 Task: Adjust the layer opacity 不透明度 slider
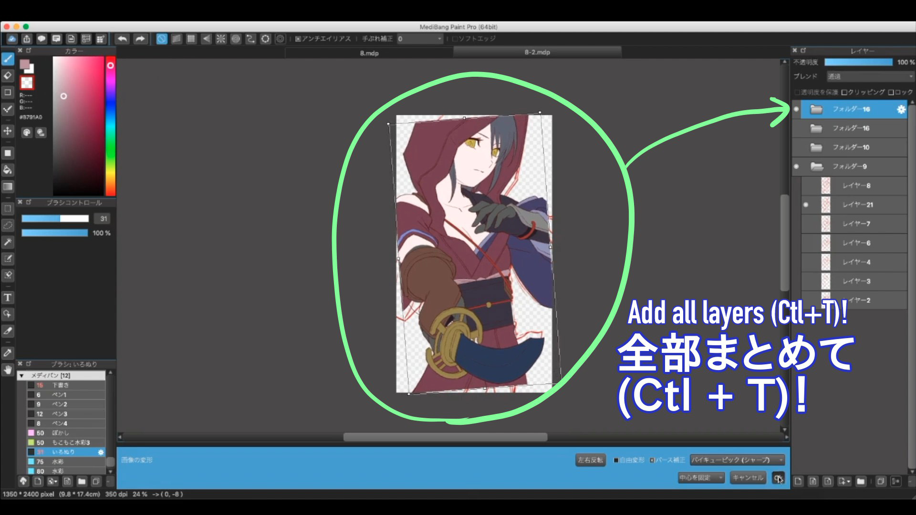[x=858, y=62]
